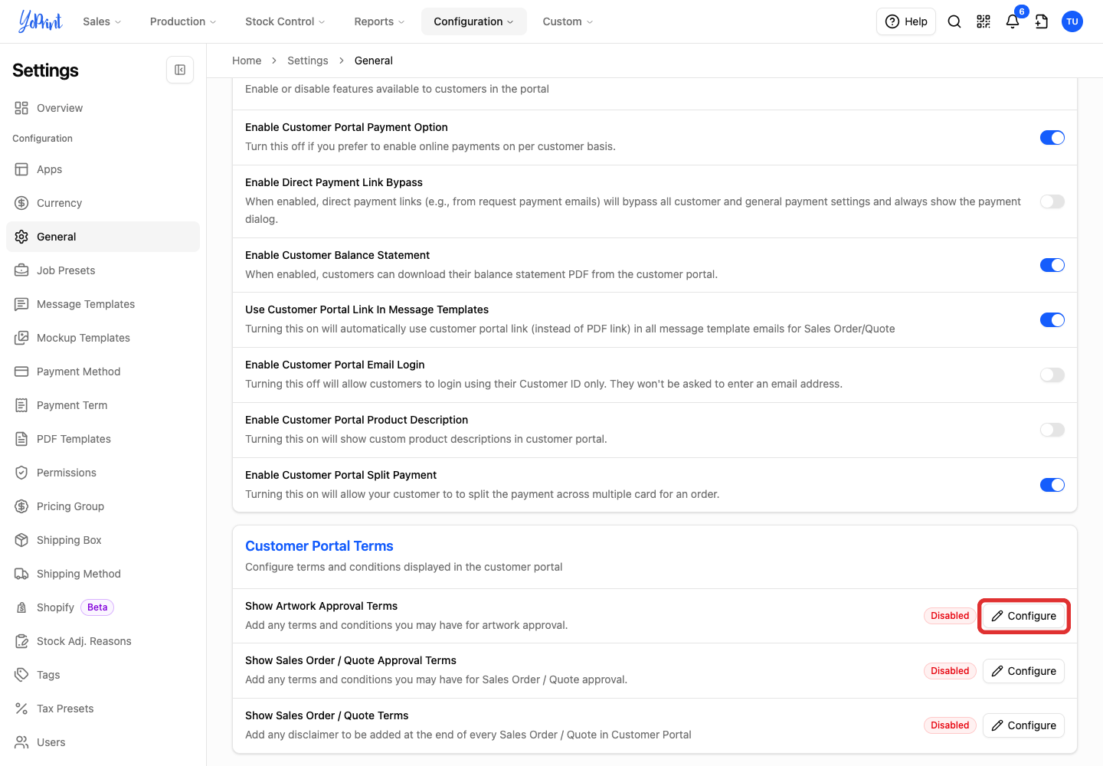This screenshot has height=766, width=1103.
Task: Enable Customer Portal Email Login switch
Action: click(x=1052, y=375)
